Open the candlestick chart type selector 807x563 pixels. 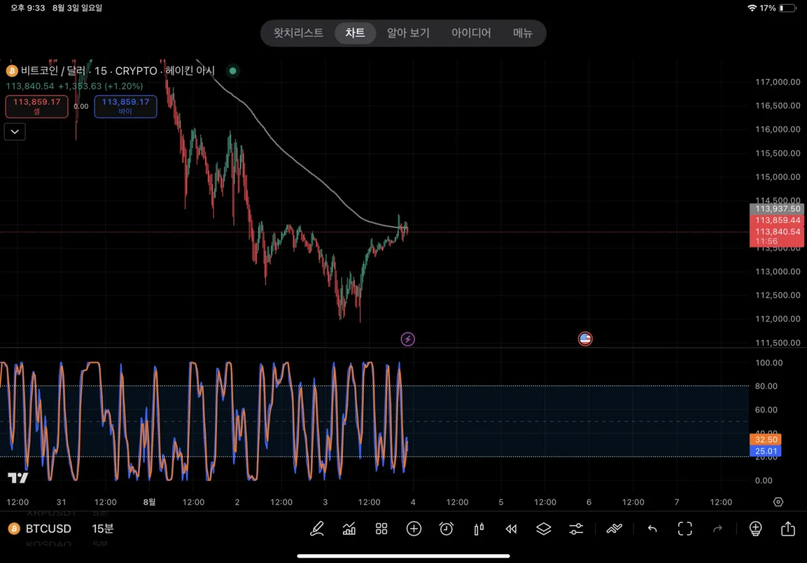[479, 529]
